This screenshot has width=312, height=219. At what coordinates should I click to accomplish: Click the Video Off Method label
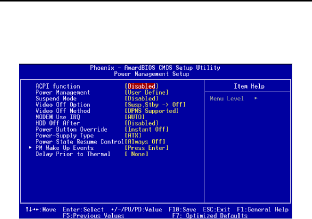63,111
